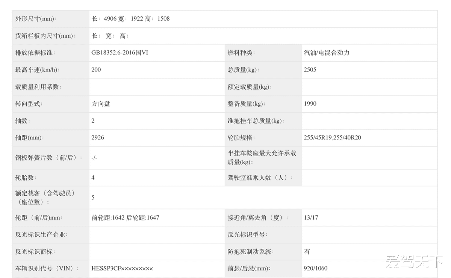This screenshot has height=278, width=451.
Task: Select the total mass value 2505
Action: click(310, 70)
